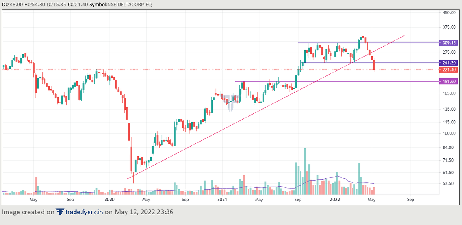Click the 100.00 price axis value
The image size is (462, 225).
tap(449, 133)
